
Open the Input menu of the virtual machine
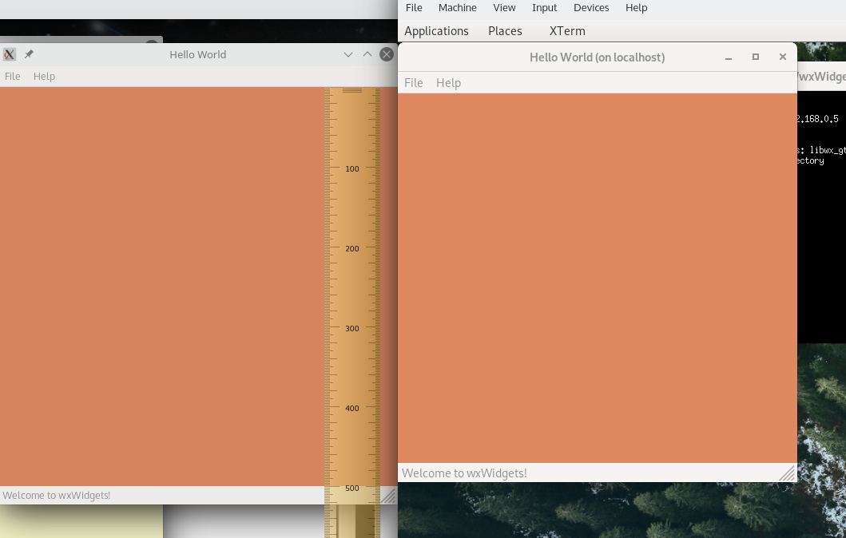click(544, 7)
